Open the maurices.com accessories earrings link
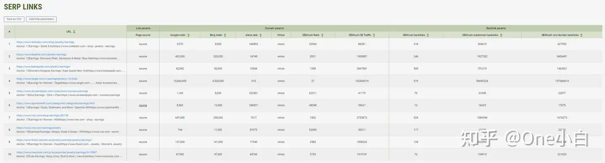The height and width of the screenshot is (163, 605). 56,152
